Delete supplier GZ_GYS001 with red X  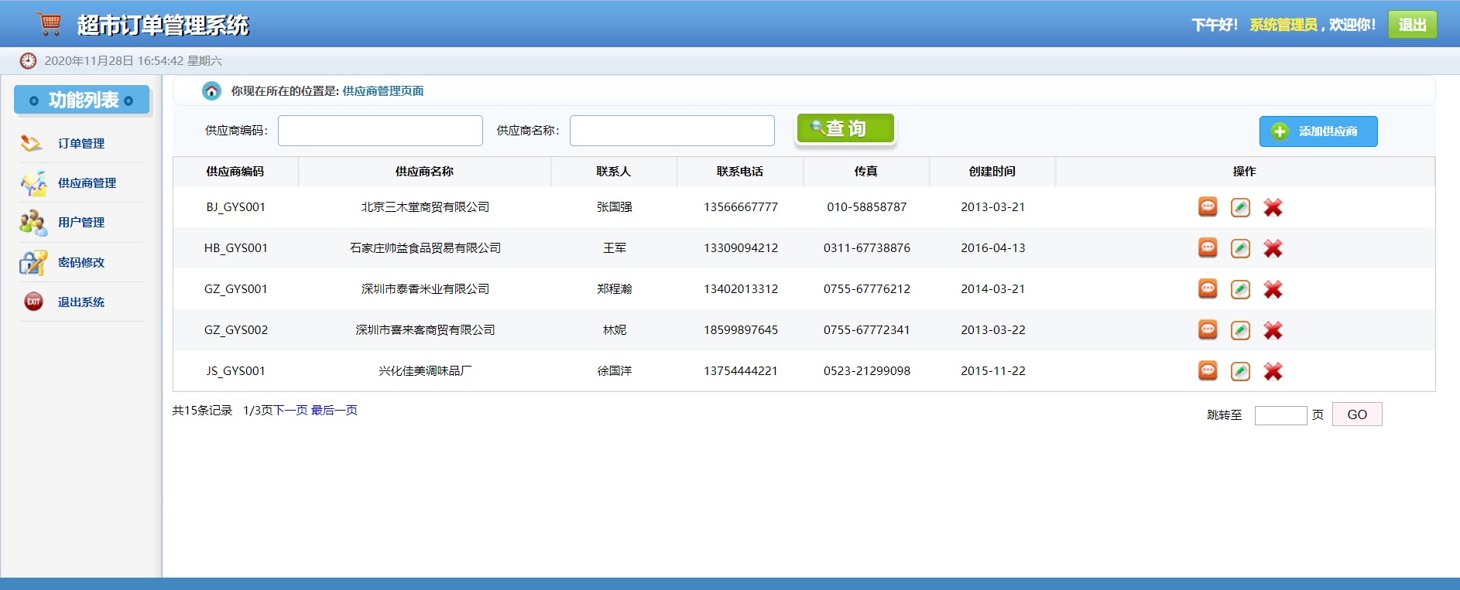click(x=1273, y=289)
